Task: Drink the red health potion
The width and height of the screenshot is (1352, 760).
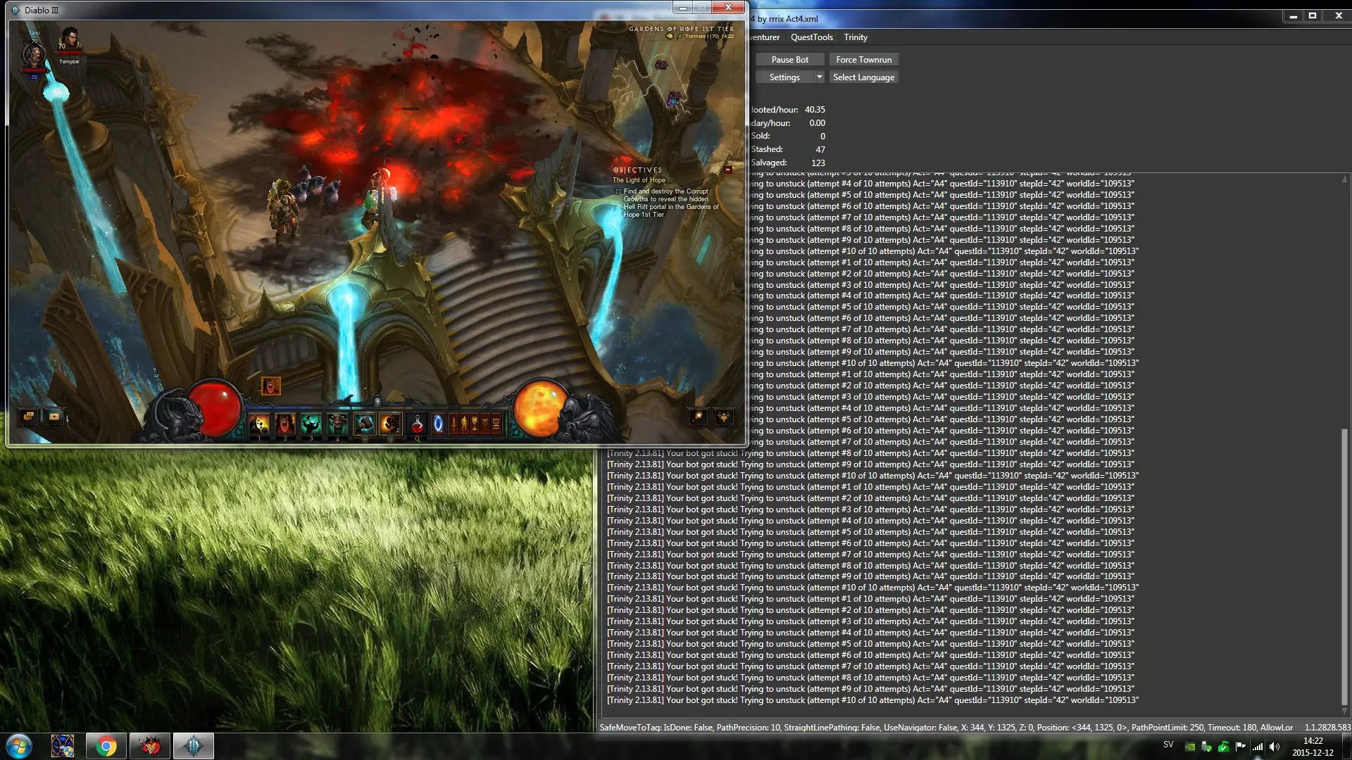Action: click(x=417, y=424)
